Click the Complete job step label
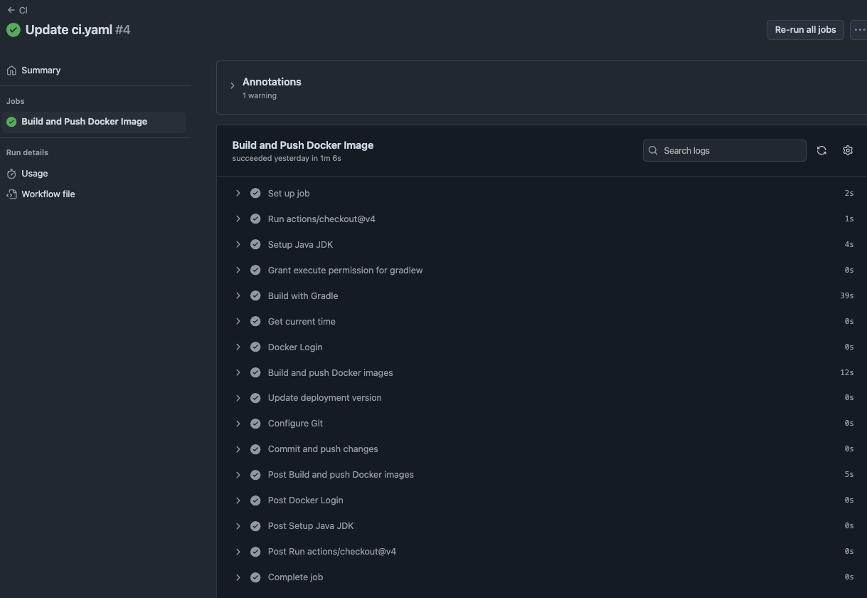The image size is (867, 598). tap(295, 577)
